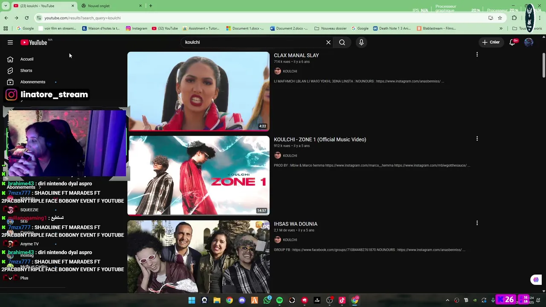The width and height of the screenshot is (546, 307).
Task: Open WhatsApp from the taskbar
Action: pos(267,300)
